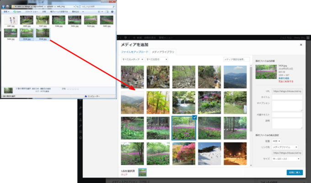This screenshot has width=311, height=183.
Task: Select the red autumn maple tree photo
Action: pos(183,154)
